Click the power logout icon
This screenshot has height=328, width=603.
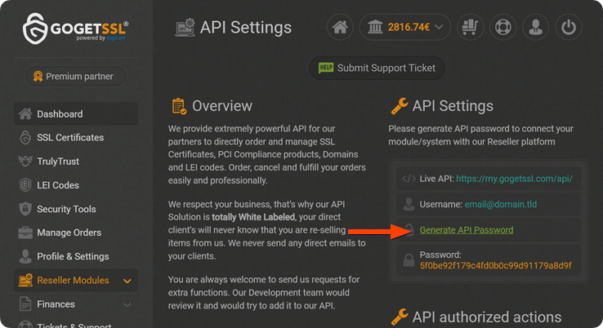(569, 27)
